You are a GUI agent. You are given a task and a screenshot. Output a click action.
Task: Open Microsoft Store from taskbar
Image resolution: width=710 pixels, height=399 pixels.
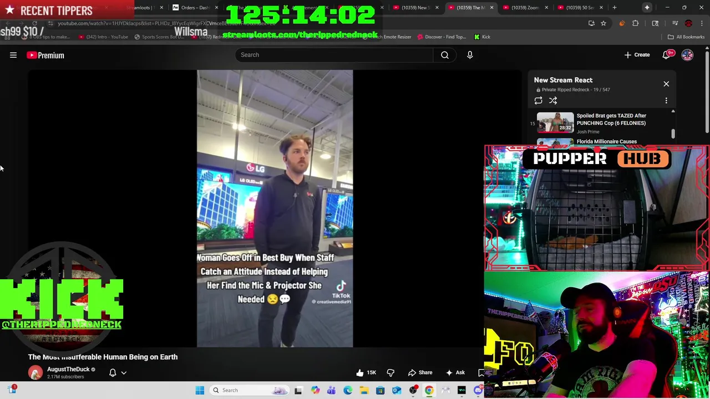(380, 390)
